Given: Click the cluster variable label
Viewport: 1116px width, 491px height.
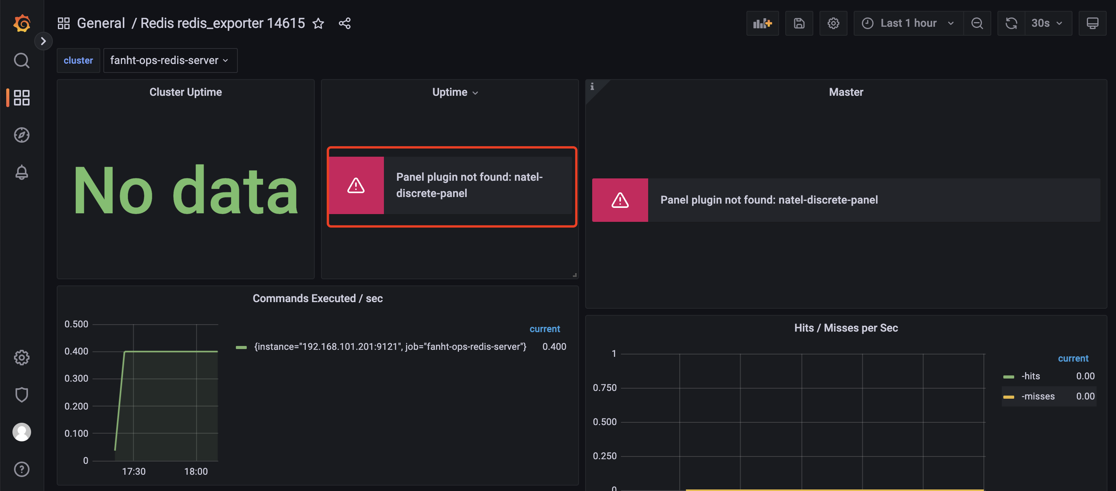Looking at the screenshot, I should 78,61.
